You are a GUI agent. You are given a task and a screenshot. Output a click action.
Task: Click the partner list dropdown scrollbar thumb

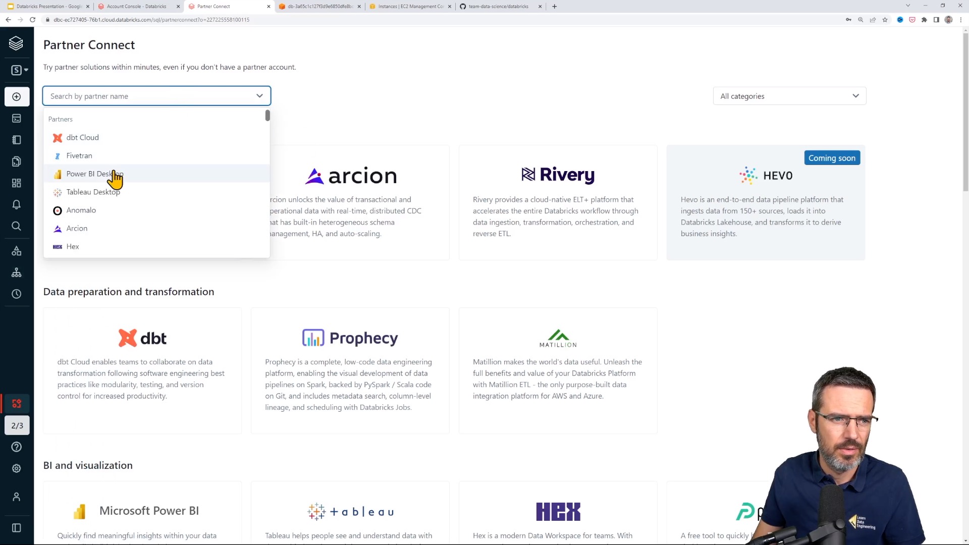tap(267, 116)
